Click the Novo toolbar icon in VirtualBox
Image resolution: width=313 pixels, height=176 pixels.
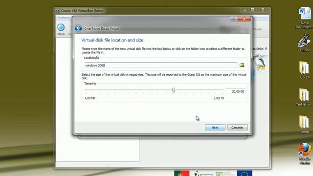click(x=61, y=29)
